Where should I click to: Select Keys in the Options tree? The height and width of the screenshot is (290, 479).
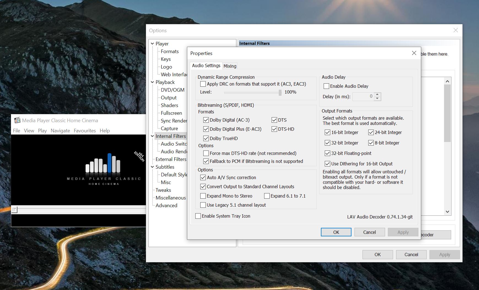(166, 59)
